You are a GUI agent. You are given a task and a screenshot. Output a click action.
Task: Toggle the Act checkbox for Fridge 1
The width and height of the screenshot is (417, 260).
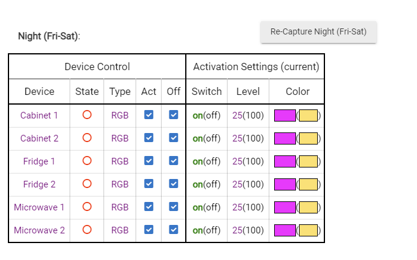tap(149, 161)
